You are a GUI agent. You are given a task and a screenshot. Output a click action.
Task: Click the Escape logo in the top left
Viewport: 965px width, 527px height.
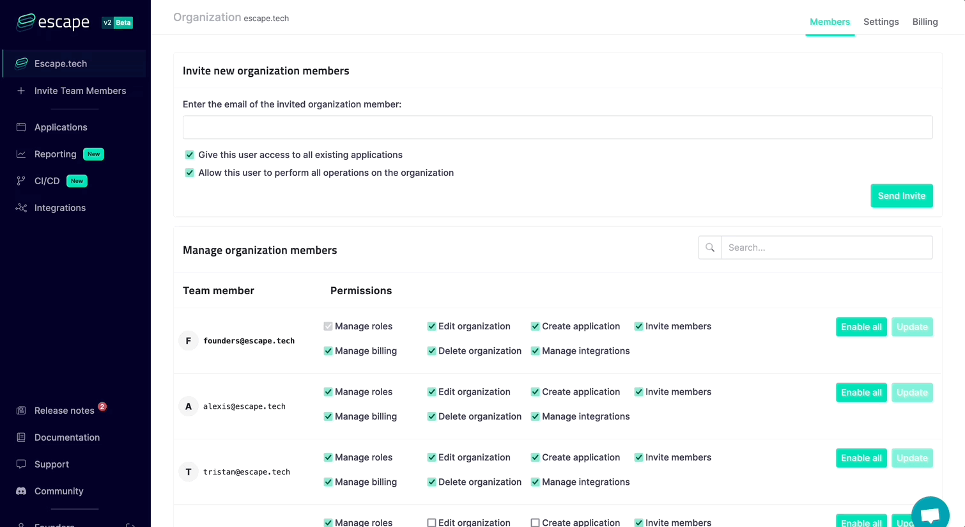53,22
